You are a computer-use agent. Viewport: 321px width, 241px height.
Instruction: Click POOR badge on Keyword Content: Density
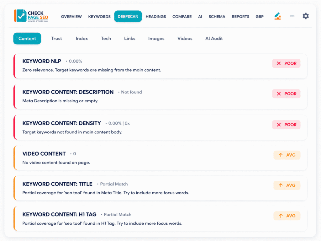(x=286, y=125)
